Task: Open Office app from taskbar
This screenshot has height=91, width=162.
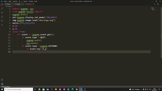Action: (52, 89)
